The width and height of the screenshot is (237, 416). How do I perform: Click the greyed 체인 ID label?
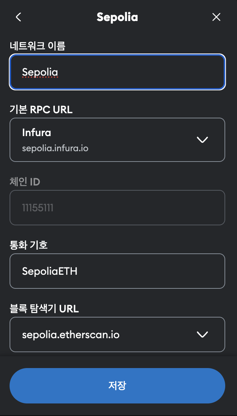pyautogui.click(x=25, y=182)
